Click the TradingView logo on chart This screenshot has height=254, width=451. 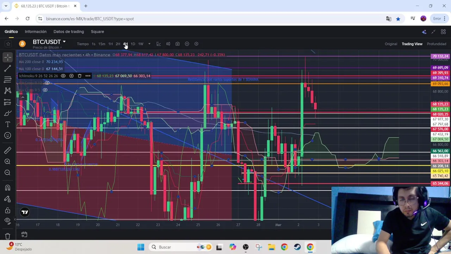pos(25,212)
